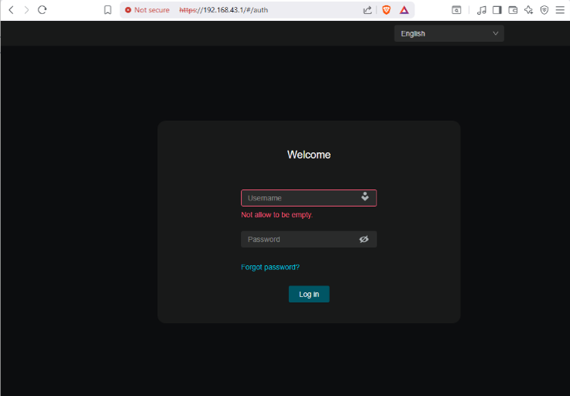Focus the Username input field
570x396 pixels.
[x=309, y=198]
